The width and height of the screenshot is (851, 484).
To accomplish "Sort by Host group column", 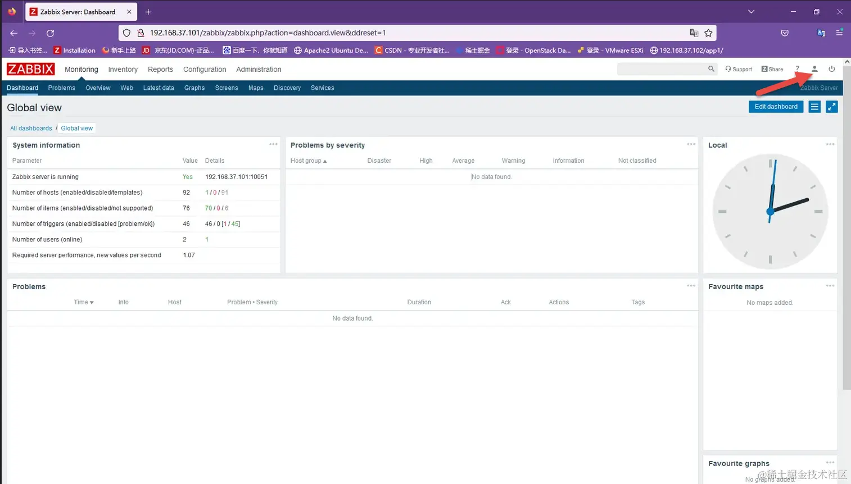I will (309, 161).
